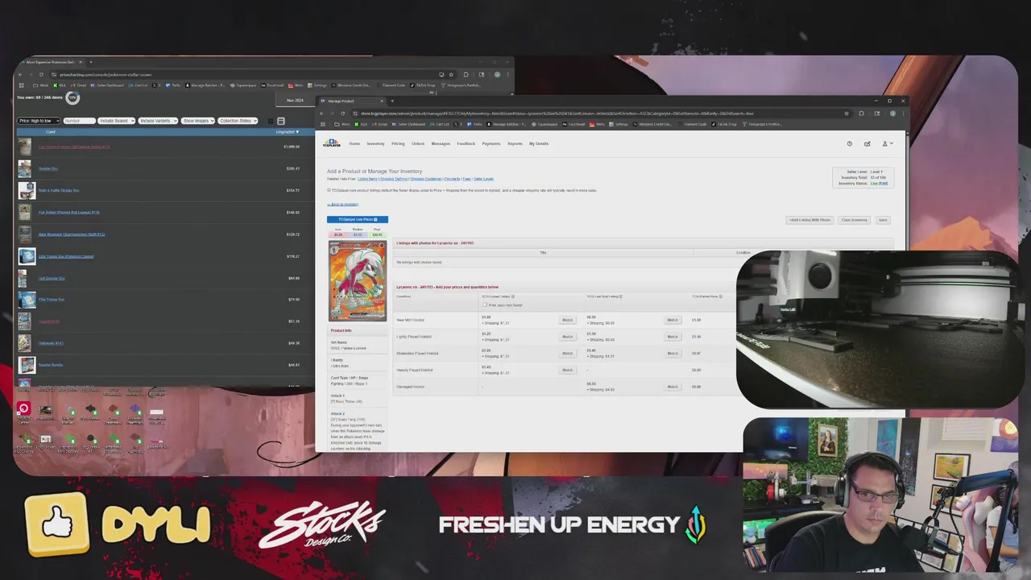Open Trello bookmark in TCGplayer window
The width and height of the screenshot is (1031, 580).
[474, 124]
